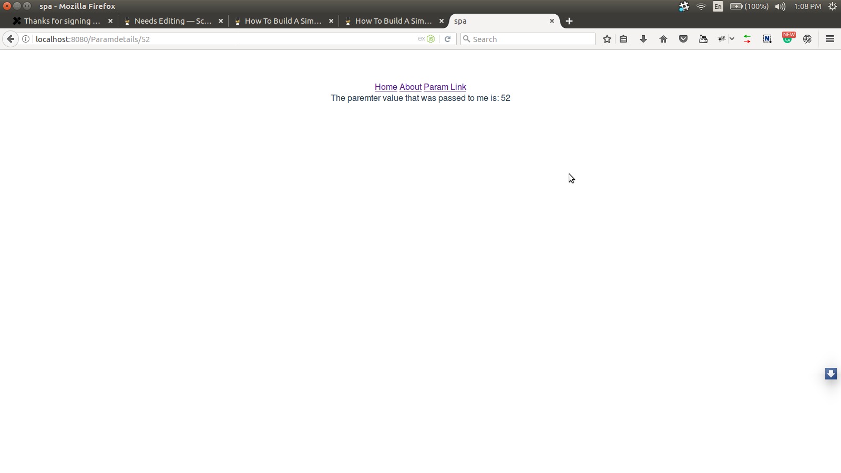Image resolution: width=841 pixels, height=473 pixels.
Task: Open the 1:08 PM clock menu
Action: [x=807, y=6]
